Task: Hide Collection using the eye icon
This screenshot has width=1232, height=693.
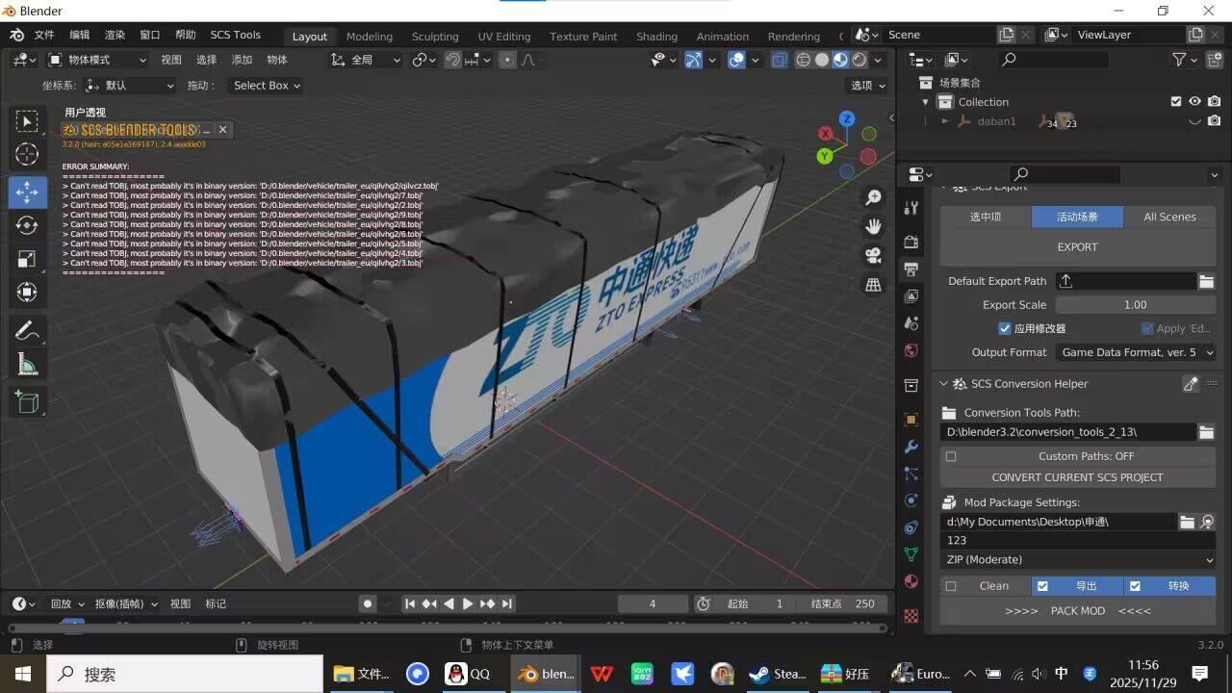Action: coord(1194,102)
